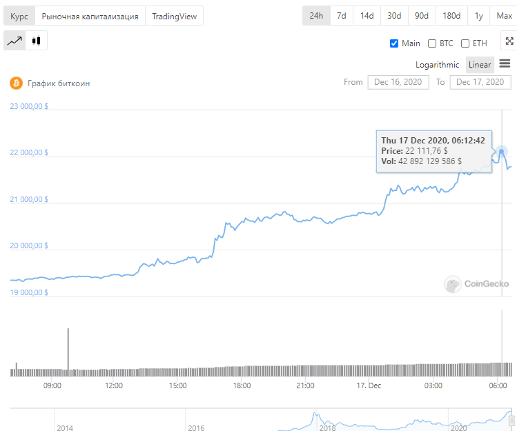Click the tooltip Price value 22 111,76 $
The image size is (517, 431).
(427, 151)
